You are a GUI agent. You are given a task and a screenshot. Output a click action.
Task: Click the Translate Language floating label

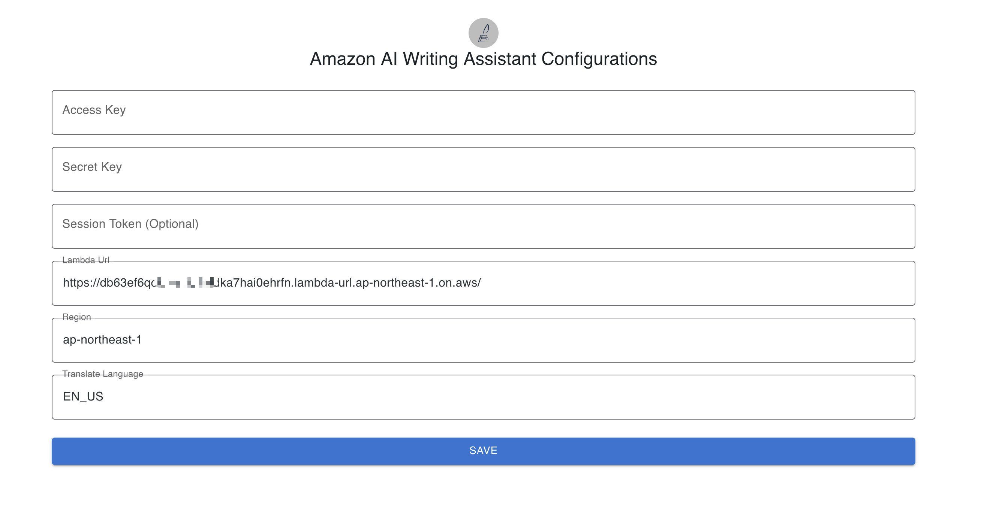click(103, 374)
